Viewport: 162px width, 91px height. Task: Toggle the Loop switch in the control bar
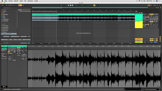pos(94,5)
